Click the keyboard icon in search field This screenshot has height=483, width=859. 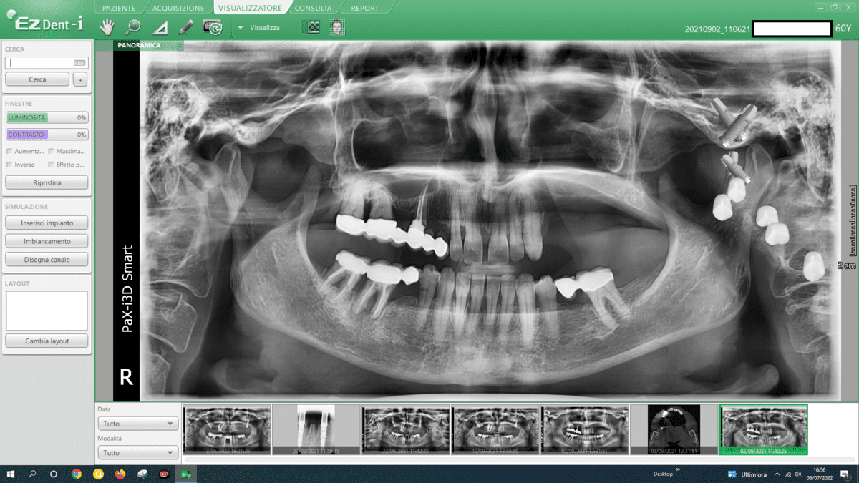click(x=79, y=63)
